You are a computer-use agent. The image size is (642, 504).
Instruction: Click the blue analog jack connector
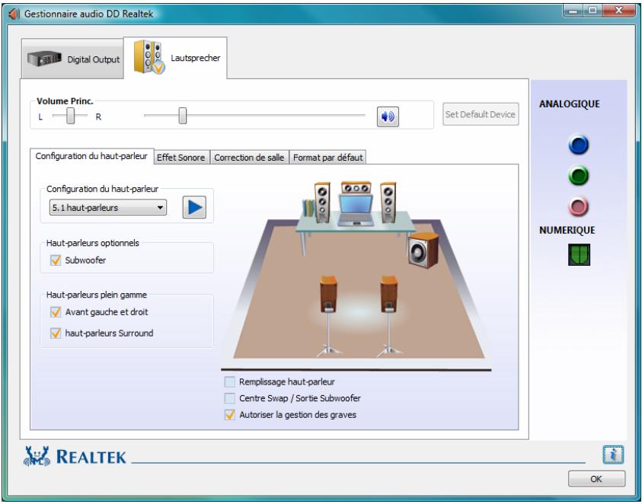point(579,145)
